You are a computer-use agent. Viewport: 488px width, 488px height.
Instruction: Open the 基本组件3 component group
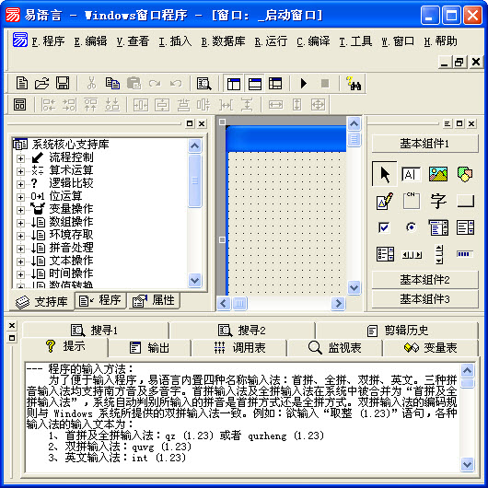pos(424,299)
